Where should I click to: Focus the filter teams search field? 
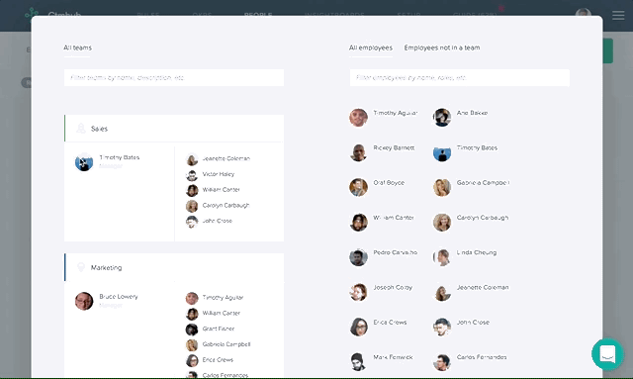174,77
